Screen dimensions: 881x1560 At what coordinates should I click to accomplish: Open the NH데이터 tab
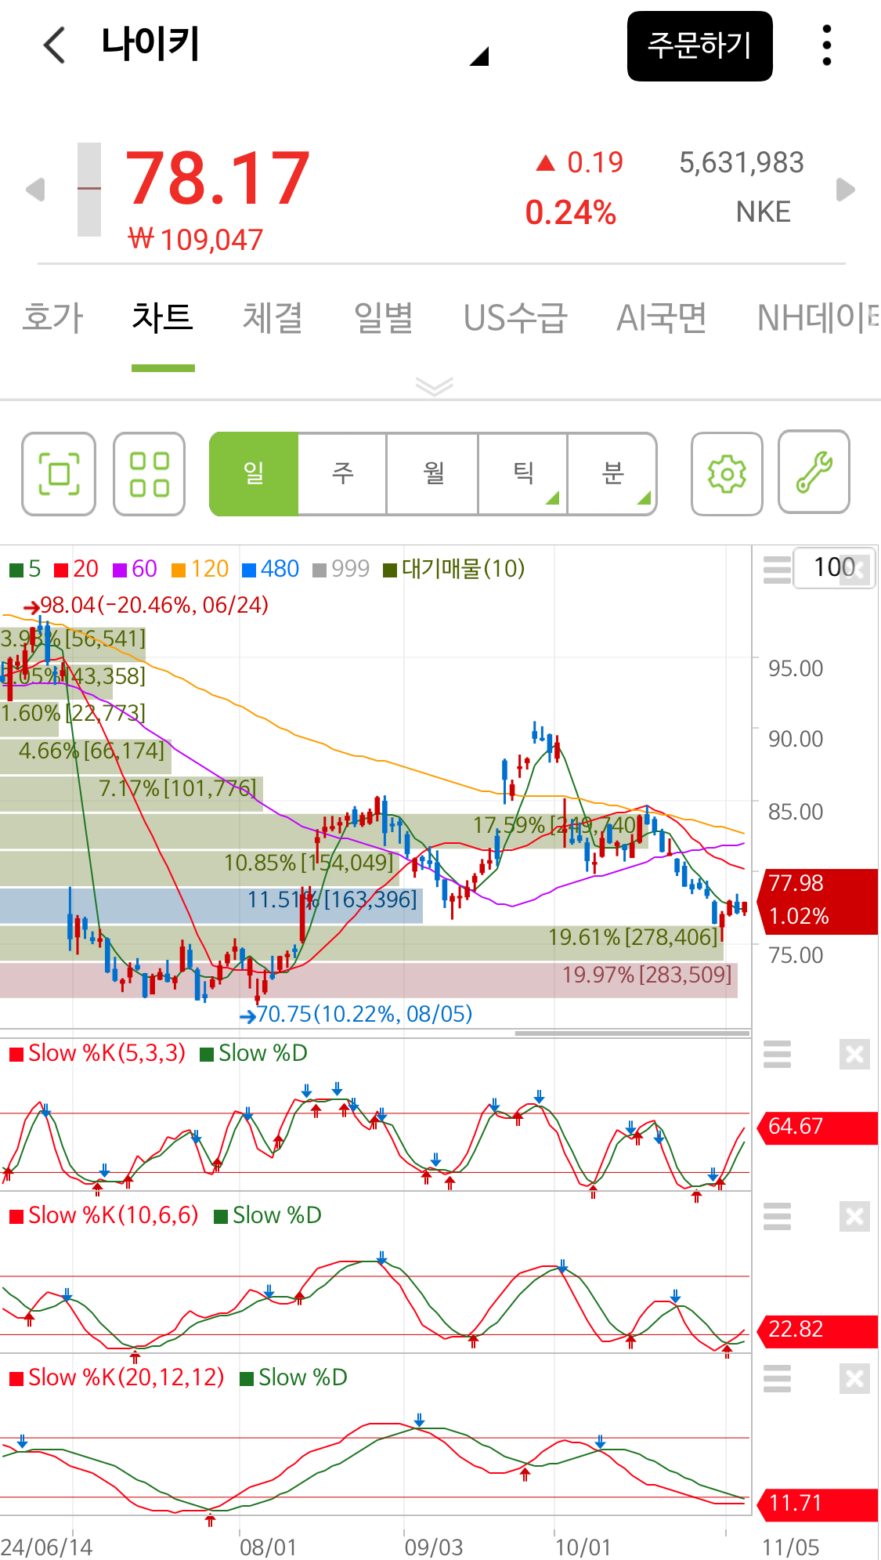click(x=818, y=318)
